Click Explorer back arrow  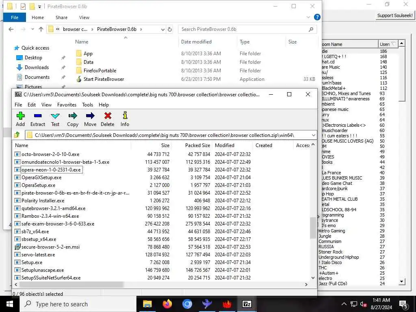(11, 29)
